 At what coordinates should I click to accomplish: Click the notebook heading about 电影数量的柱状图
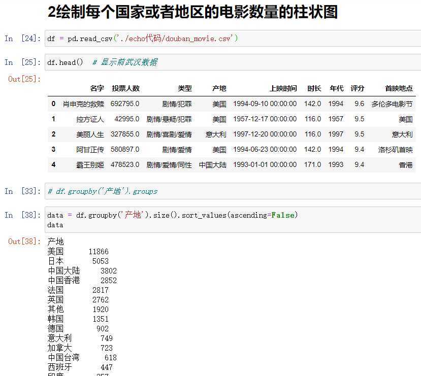point(192,12)
